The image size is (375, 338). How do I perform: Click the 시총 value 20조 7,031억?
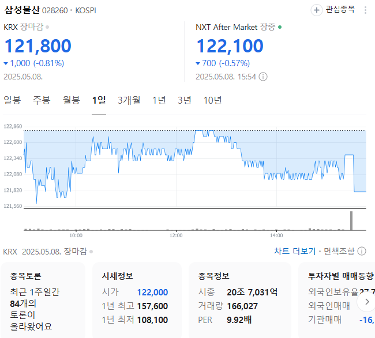point(252,292)
